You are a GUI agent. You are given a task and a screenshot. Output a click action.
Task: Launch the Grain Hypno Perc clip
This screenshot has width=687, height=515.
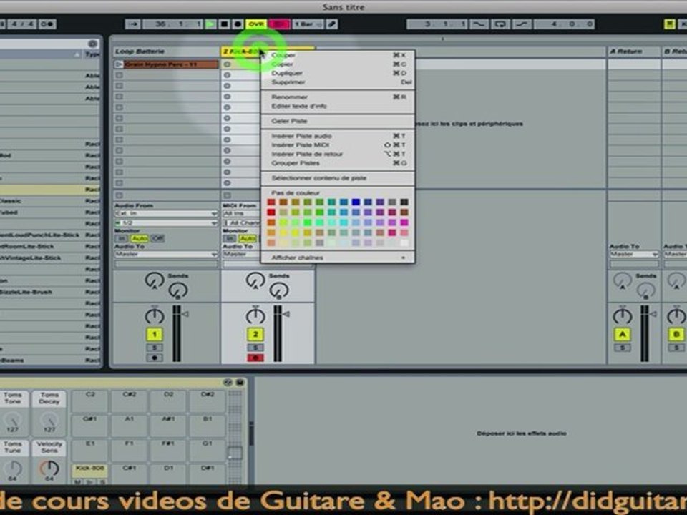click(119, 64)
